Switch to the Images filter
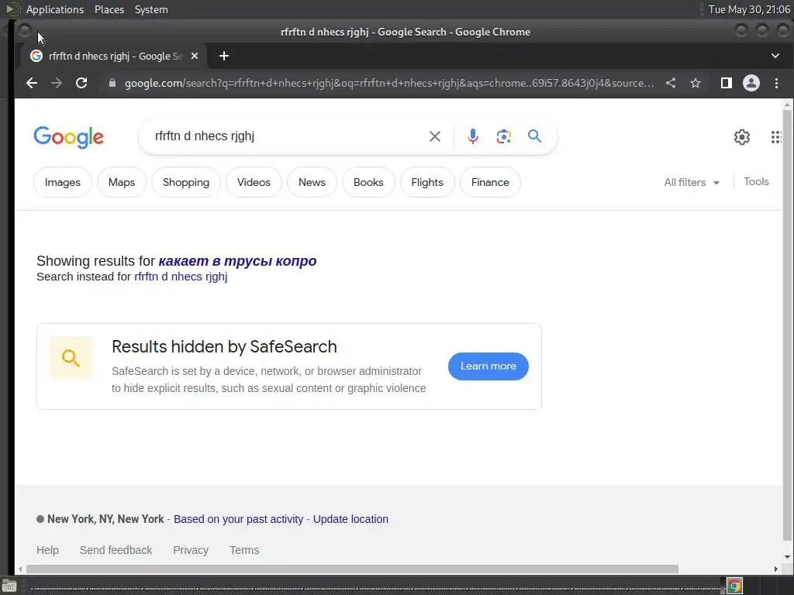Screen dimensions: 794x595 click(62, 182)
